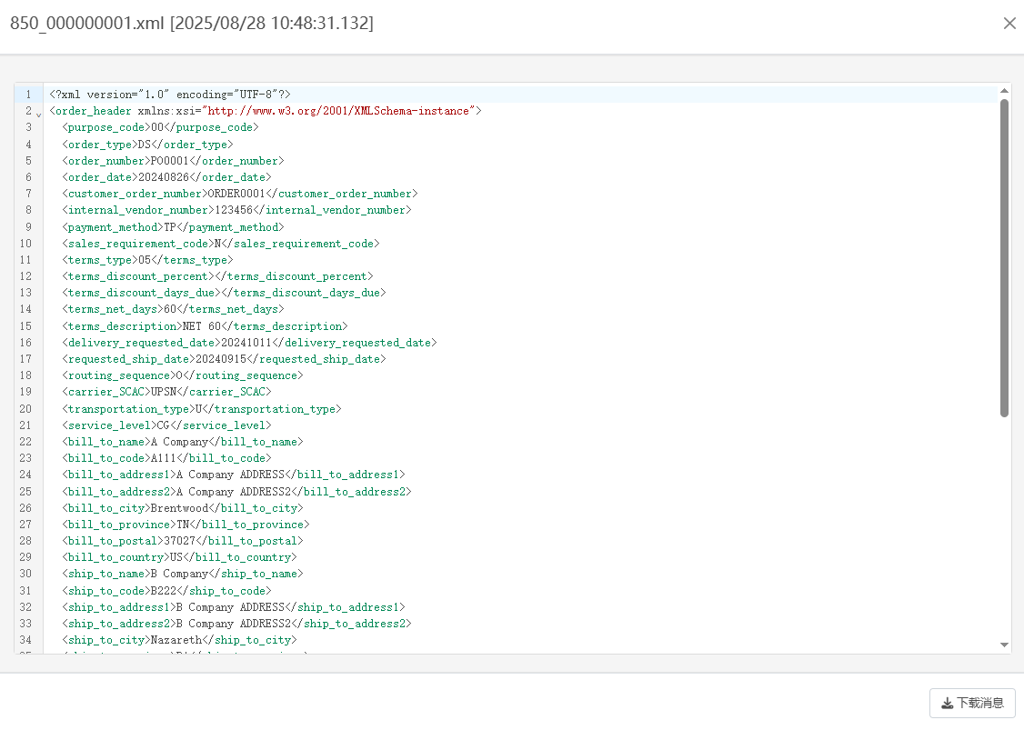The image size is (1024, 730).
Task: Click the scrollbar up arrow
Action: point(1004,91)
